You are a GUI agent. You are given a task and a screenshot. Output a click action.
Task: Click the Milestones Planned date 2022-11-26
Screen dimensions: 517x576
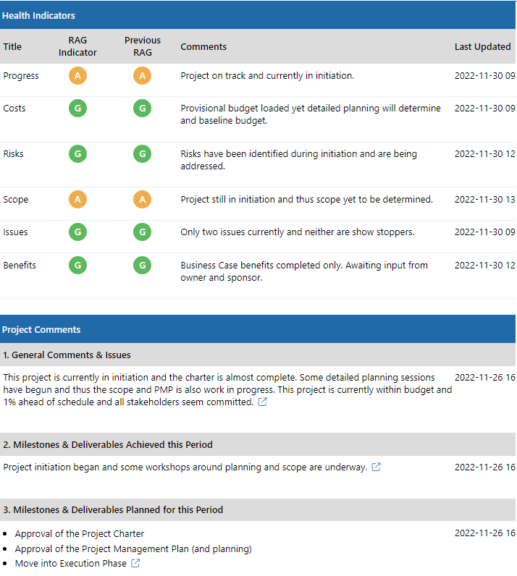coord(485,533)
